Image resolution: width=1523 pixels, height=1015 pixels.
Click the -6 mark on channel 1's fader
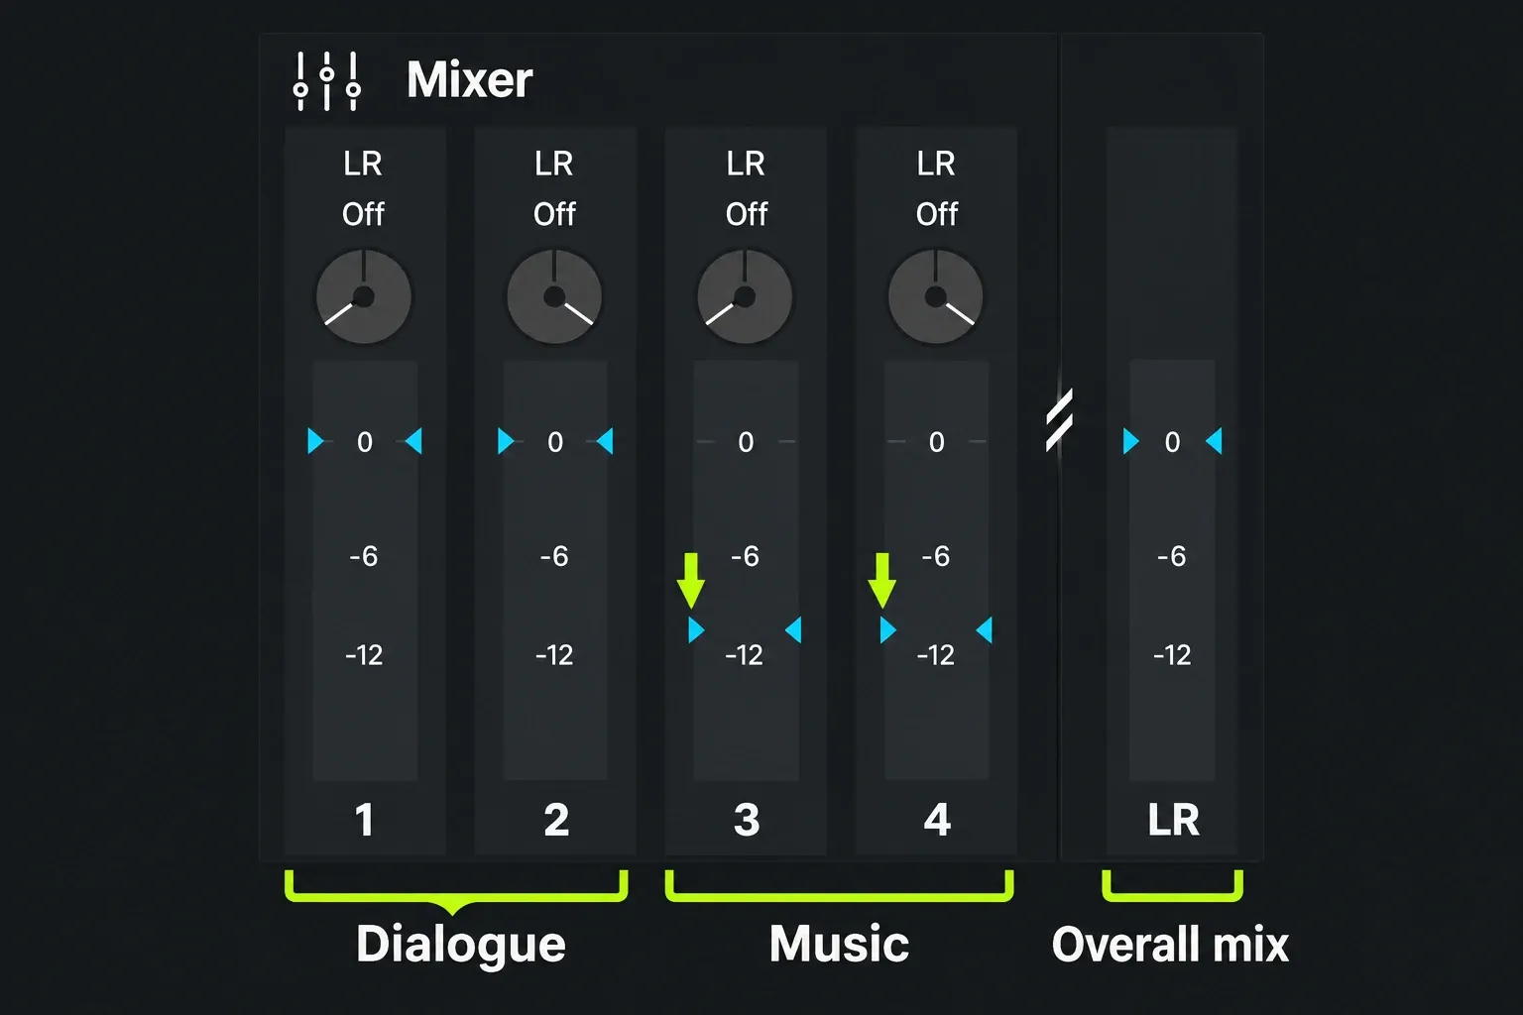[364, 556]
